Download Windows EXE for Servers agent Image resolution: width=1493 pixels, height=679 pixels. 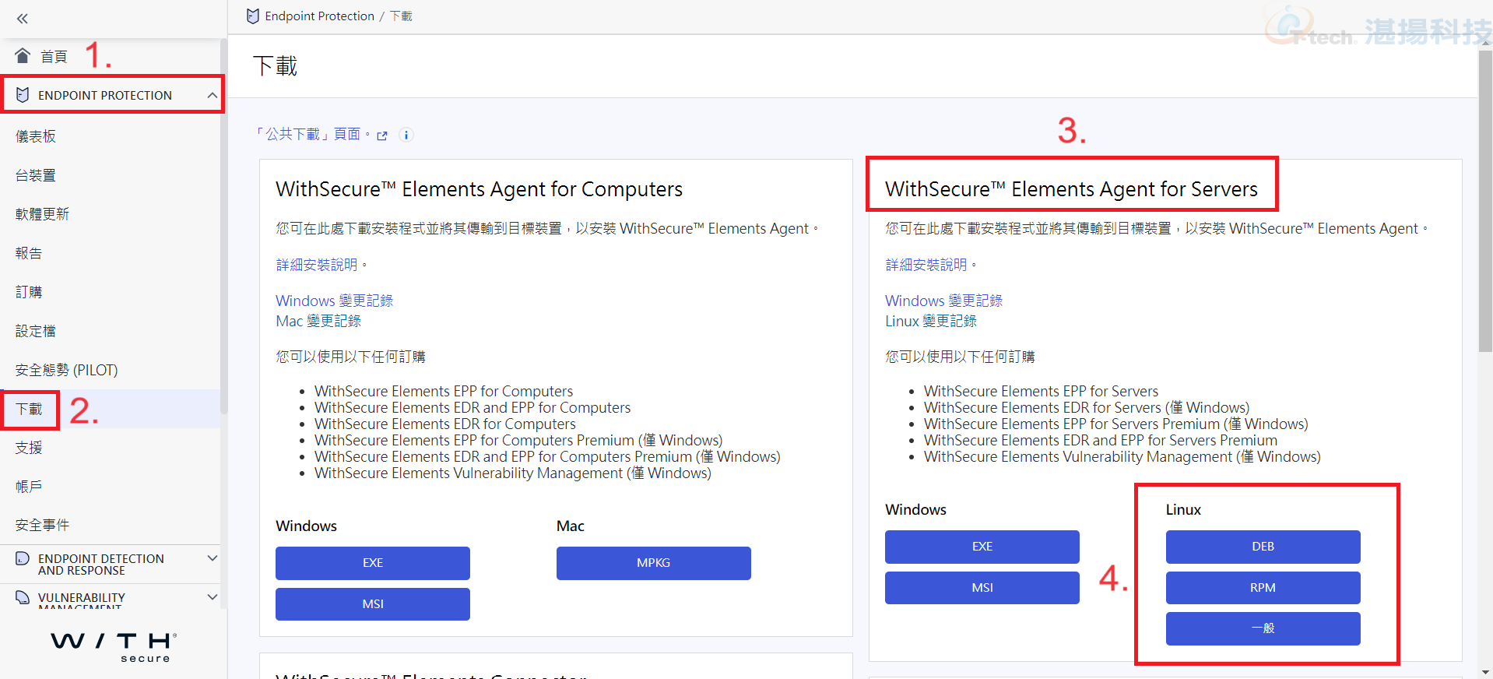(982, 547)
